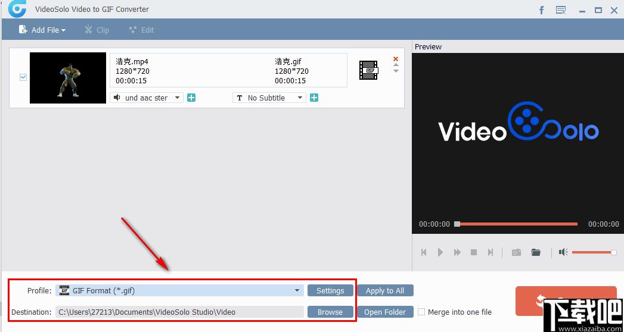Move file up with the up arrow

(396, 65)
